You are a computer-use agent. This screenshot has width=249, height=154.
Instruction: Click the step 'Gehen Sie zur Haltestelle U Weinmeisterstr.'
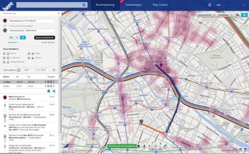(x=29, y=107)
